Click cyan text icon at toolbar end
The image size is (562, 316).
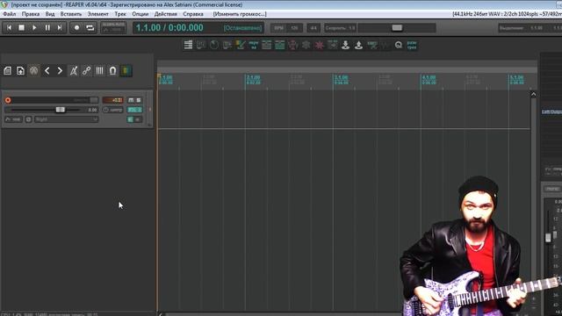point(412,45)
